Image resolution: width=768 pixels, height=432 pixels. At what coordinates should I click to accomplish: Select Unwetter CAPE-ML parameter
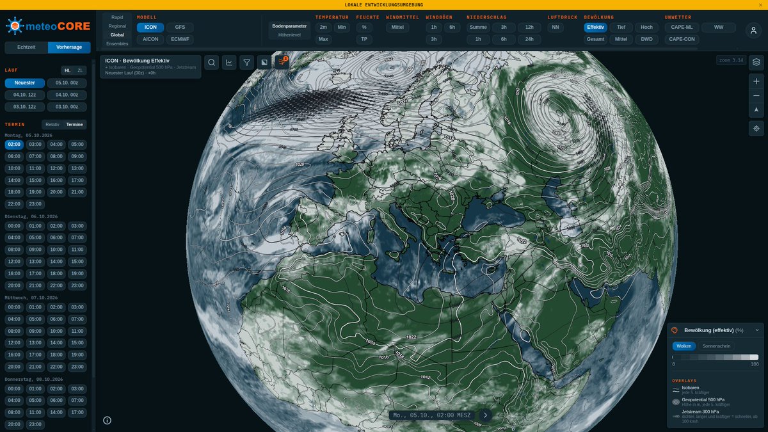coord(682,28)
